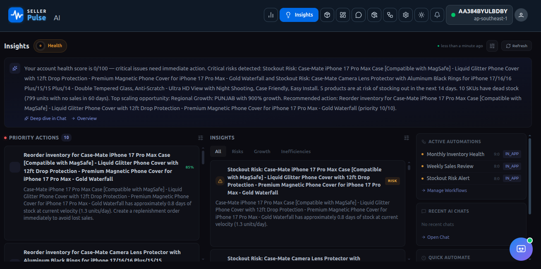
Task: Click the Refresh button
Action: pyautogui.click(x=517, y=46)
